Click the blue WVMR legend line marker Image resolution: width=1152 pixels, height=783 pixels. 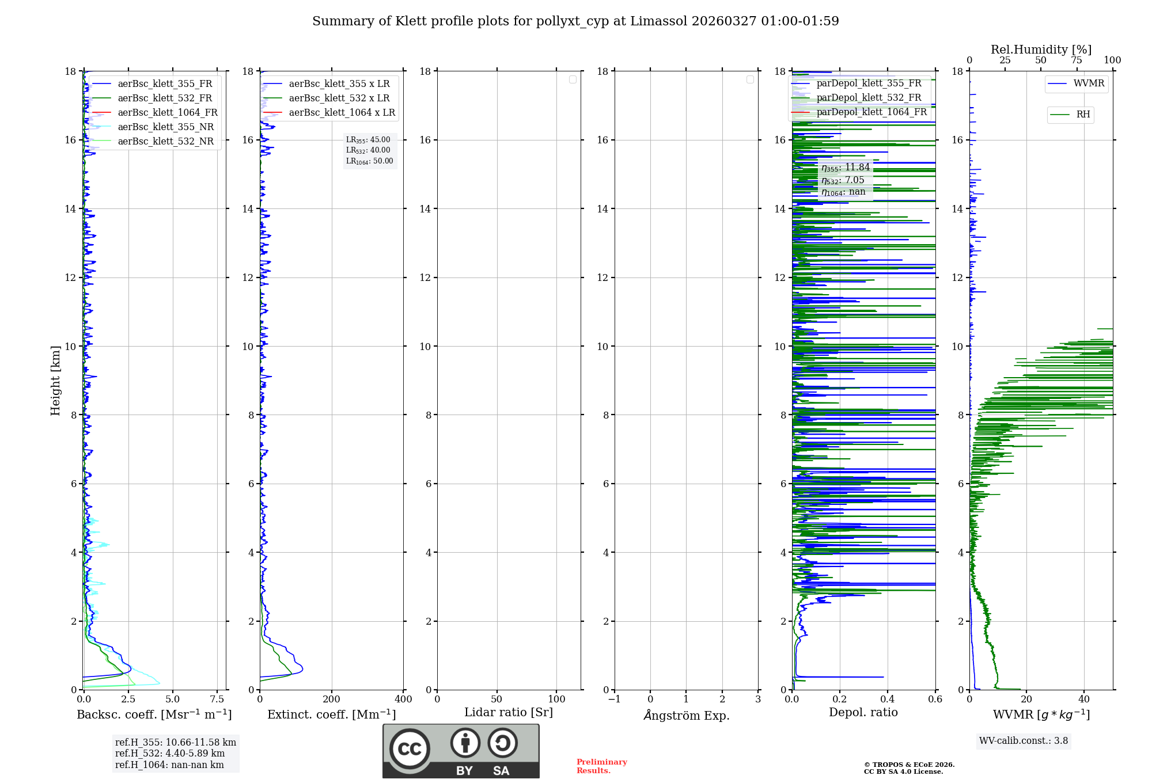pos(1058,84)
